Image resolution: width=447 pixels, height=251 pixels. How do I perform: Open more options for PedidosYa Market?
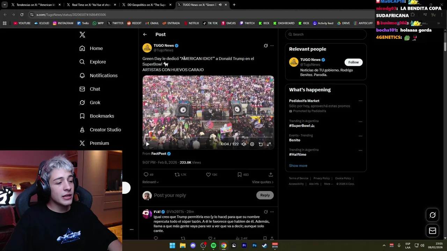[360, 101]
